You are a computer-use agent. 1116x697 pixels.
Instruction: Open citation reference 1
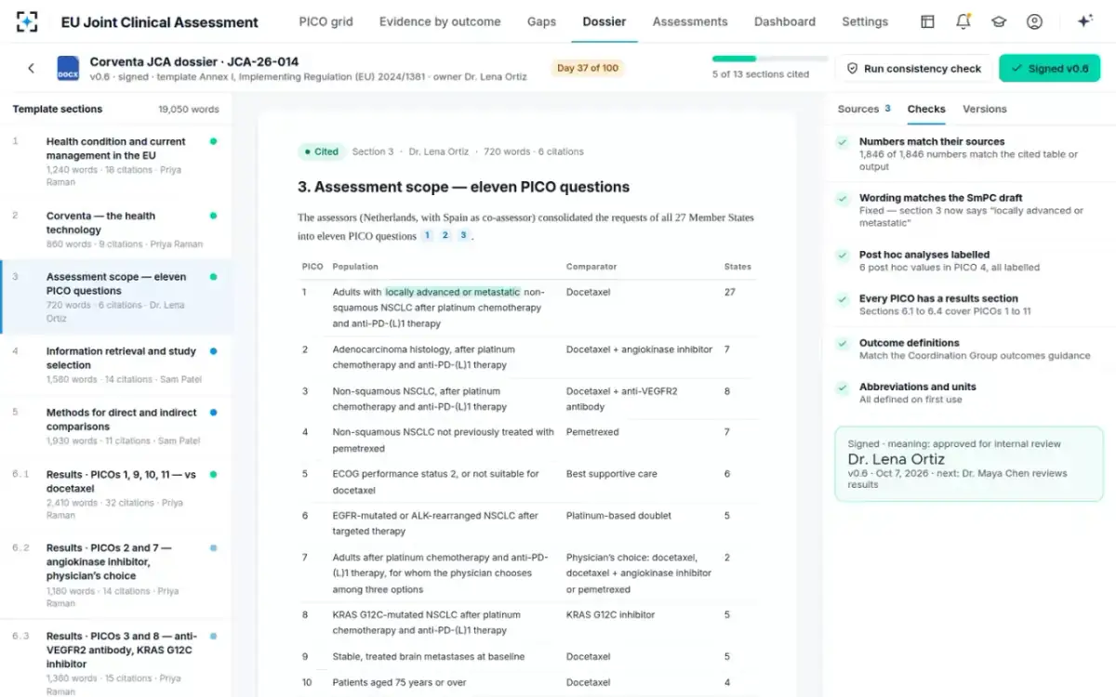(x=428, y=236)
